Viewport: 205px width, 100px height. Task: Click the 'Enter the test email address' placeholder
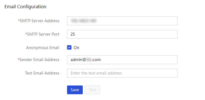tap(96, 73)
